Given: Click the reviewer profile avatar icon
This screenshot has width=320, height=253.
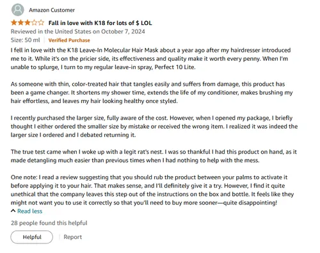Looking at the screenshot, I should tap(18, 10).
